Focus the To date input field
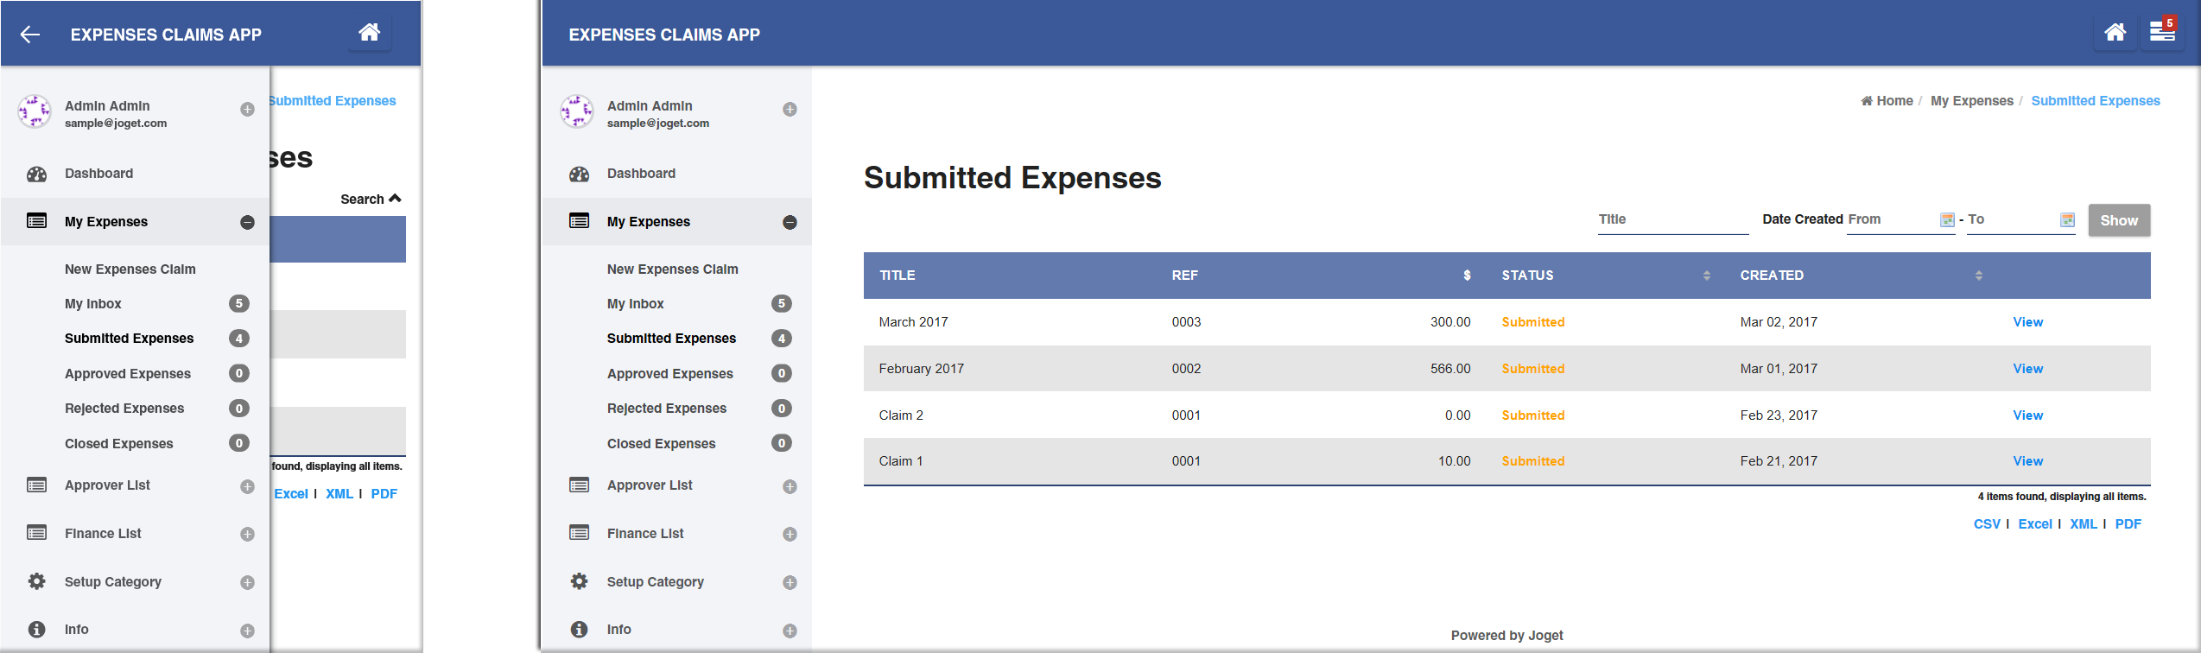The height and width of the screenshot is (653, 2201). 2011,220
